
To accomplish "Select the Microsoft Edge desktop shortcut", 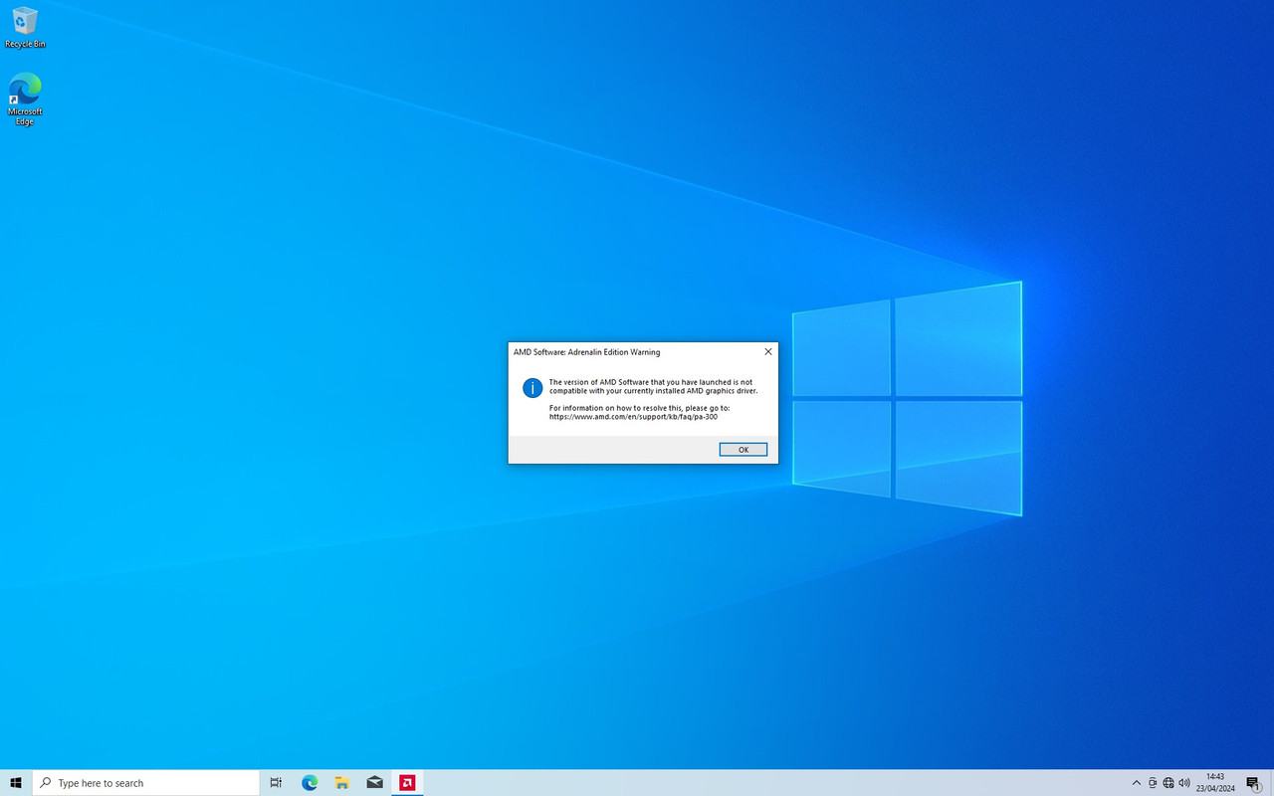I will 25,99.
